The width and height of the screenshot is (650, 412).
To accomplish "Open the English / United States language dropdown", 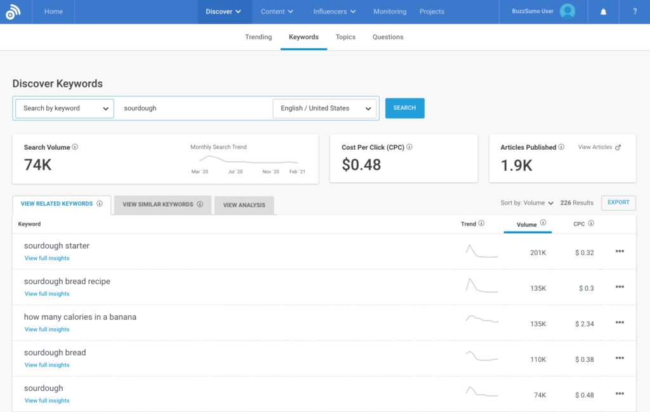I will click(x=324, y=108).
